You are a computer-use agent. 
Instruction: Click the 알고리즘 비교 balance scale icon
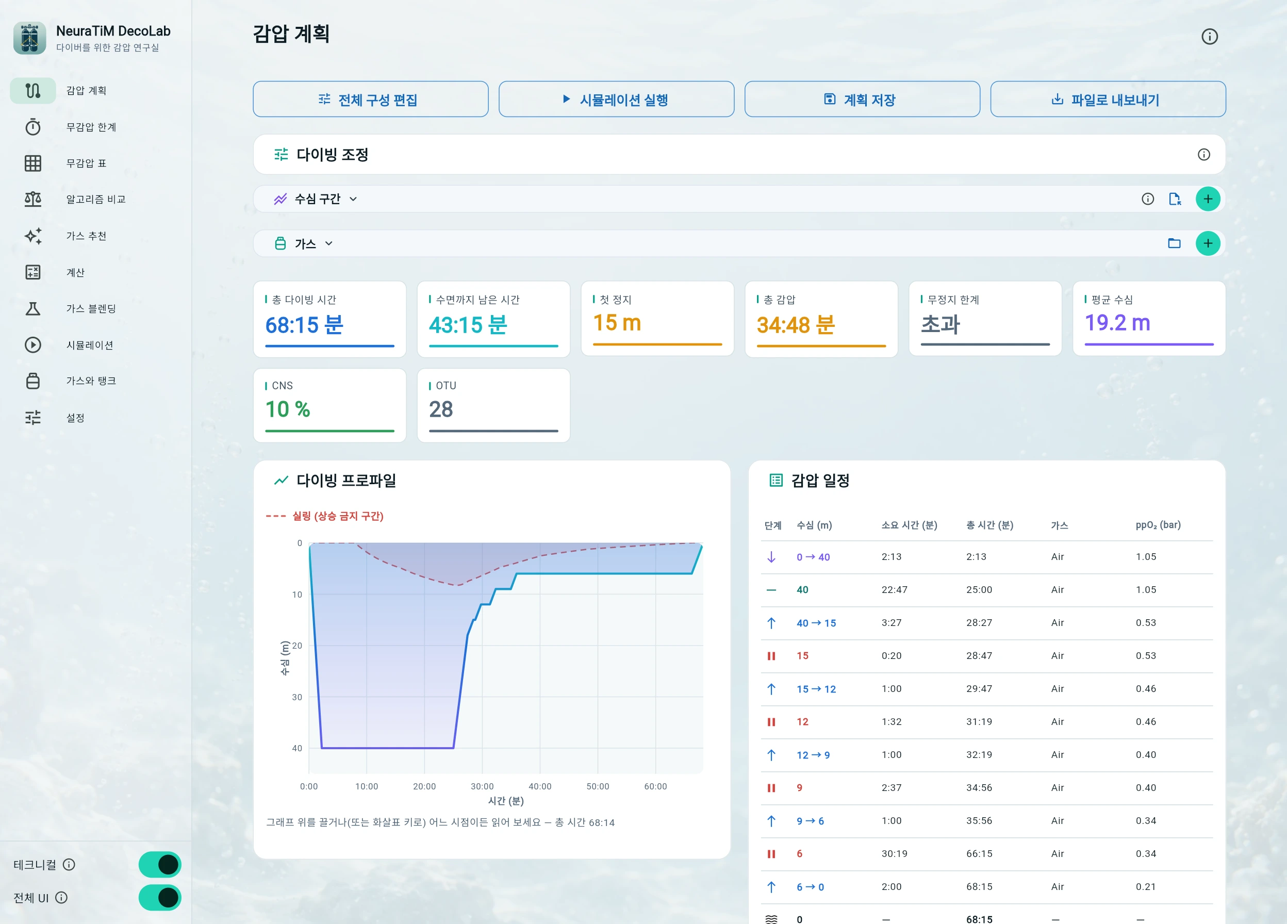pyautogui.click(x=33, y=199)
